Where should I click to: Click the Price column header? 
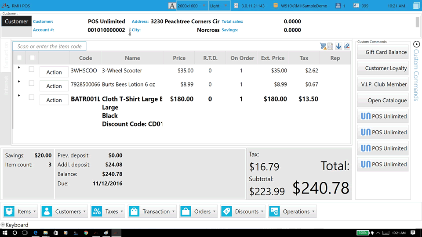click(179, 58)
